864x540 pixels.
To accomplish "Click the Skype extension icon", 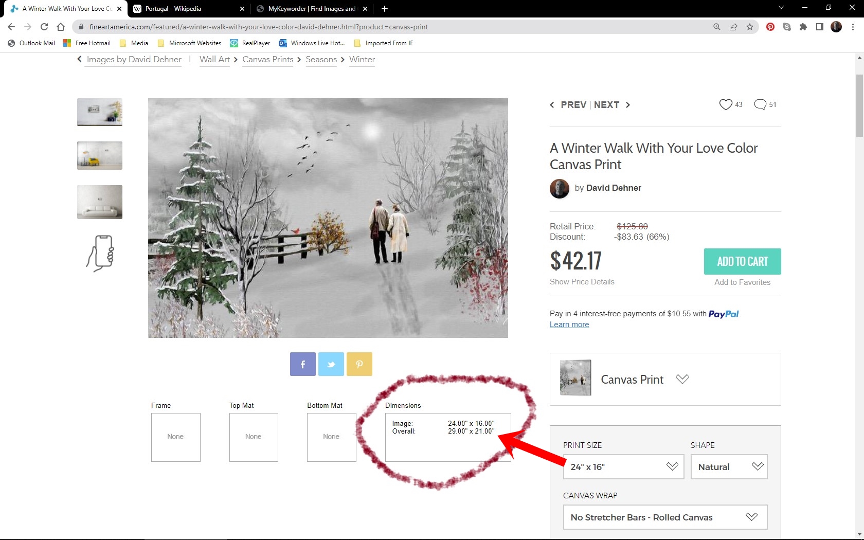I will point(787,27).
